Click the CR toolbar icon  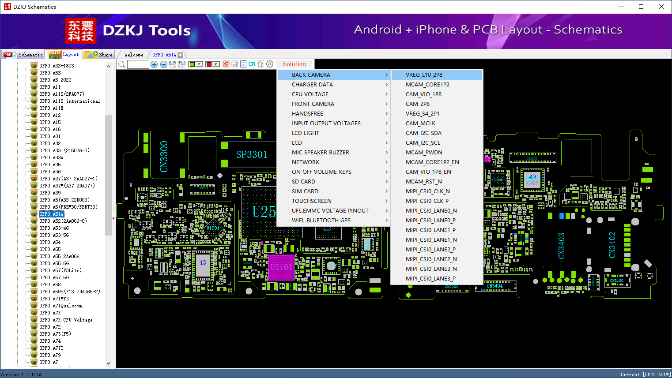pos(252,64)
